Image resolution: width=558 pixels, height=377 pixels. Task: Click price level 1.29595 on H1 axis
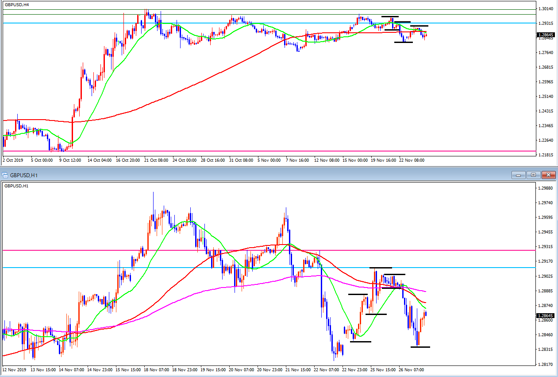coord(545,217)
